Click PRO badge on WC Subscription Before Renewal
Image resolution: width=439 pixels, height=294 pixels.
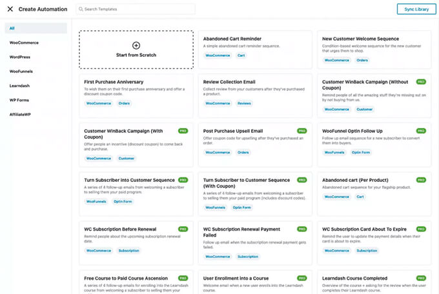(183, 229)
